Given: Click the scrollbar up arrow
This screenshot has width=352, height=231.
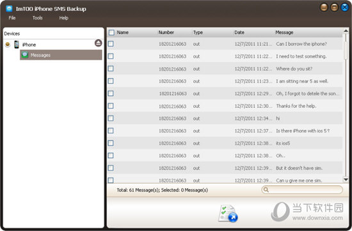Looking at the screenshot, I should click(346, 31).
